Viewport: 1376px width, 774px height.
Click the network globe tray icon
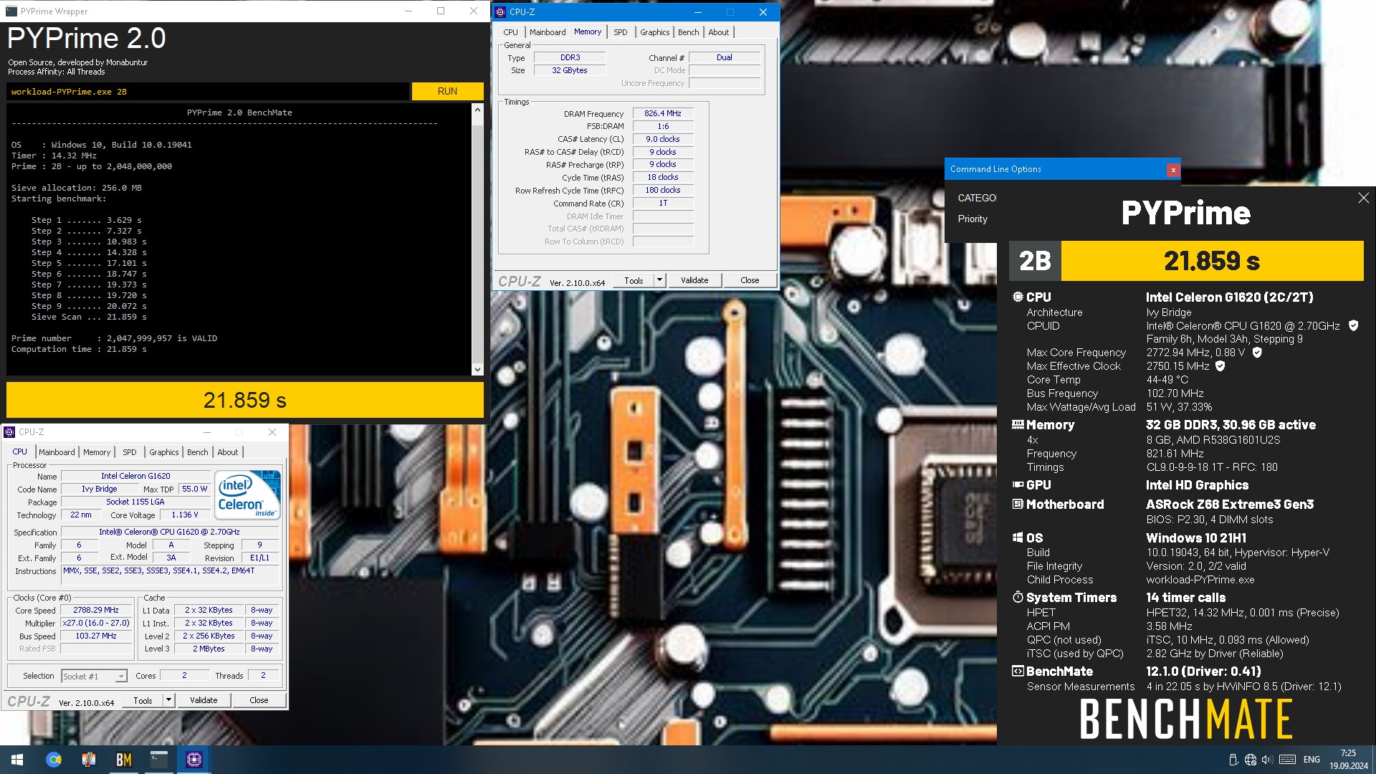coord(1251,760)
